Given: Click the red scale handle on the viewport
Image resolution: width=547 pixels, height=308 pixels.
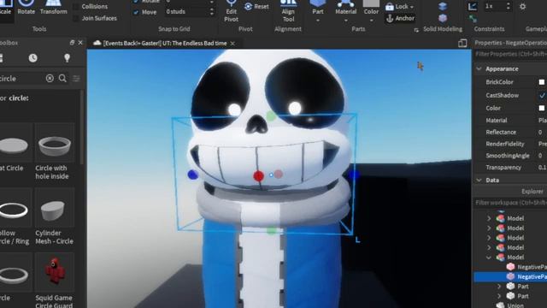Looking at the screenshot, I should tap(258, 176).
